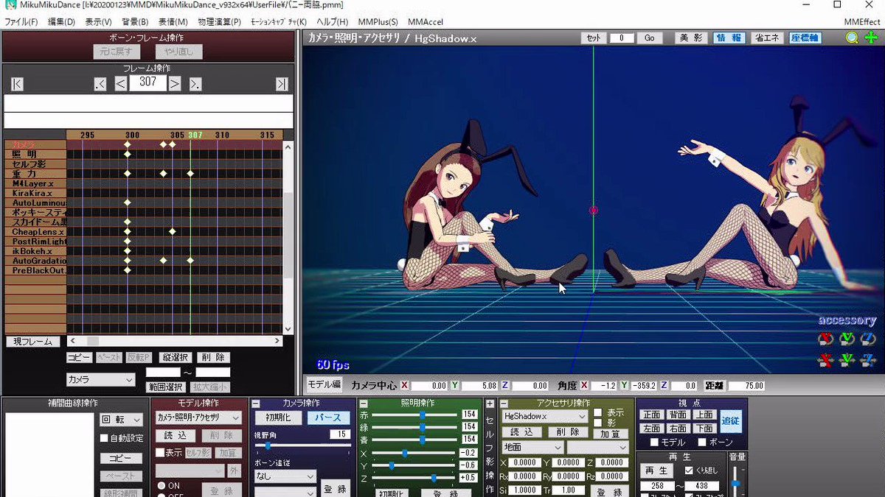Click the accessory Z move gizmo icon

tap(868, 360)
